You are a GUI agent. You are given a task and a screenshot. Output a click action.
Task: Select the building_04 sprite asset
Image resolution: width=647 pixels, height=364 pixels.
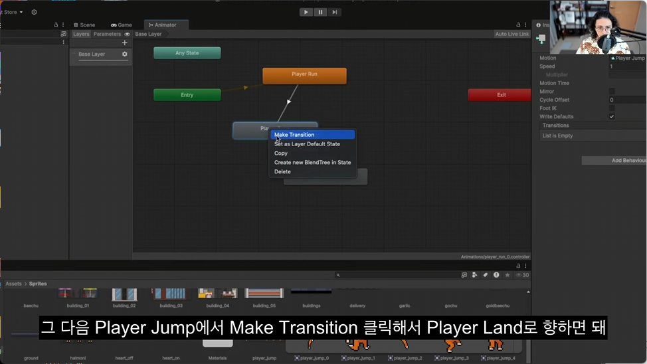click(x=217, y=299)
